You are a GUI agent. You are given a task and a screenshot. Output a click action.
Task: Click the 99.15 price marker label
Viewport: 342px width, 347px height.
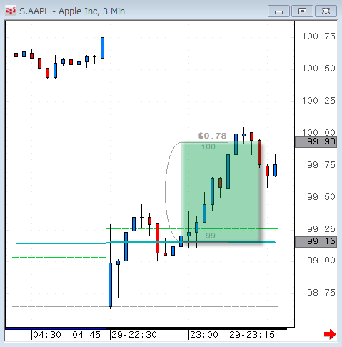(x=316, y=242)
